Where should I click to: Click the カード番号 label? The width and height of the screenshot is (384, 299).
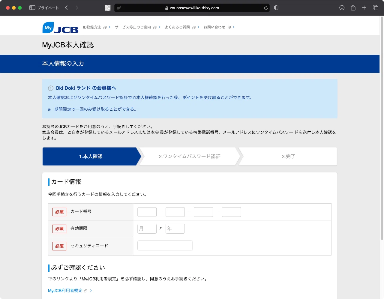click(x=81, y=211)
